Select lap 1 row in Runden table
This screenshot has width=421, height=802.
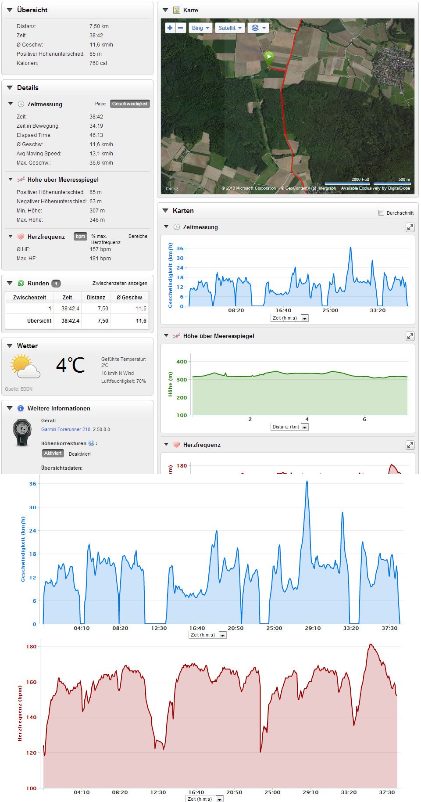coord(78,309)
